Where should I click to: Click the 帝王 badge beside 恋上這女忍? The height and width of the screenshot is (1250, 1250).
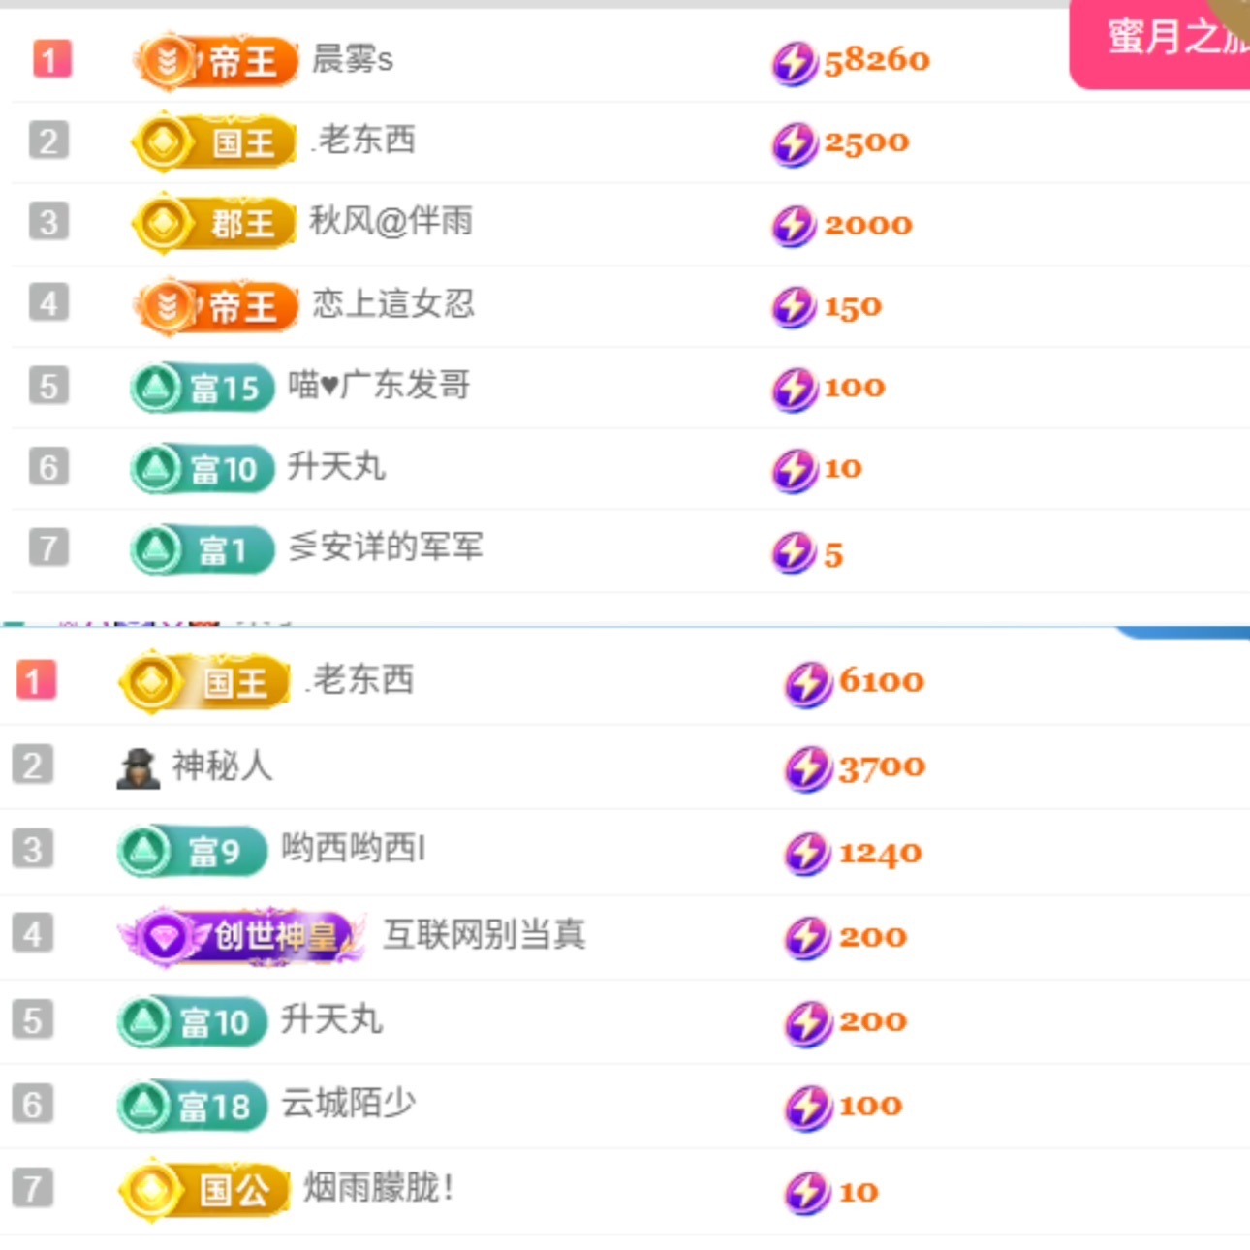(x=215, y=306)
